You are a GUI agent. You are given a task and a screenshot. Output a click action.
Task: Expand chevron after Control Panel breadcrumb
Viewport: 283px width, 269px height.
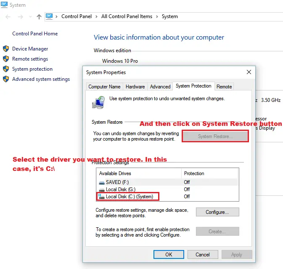pos(96,16)
